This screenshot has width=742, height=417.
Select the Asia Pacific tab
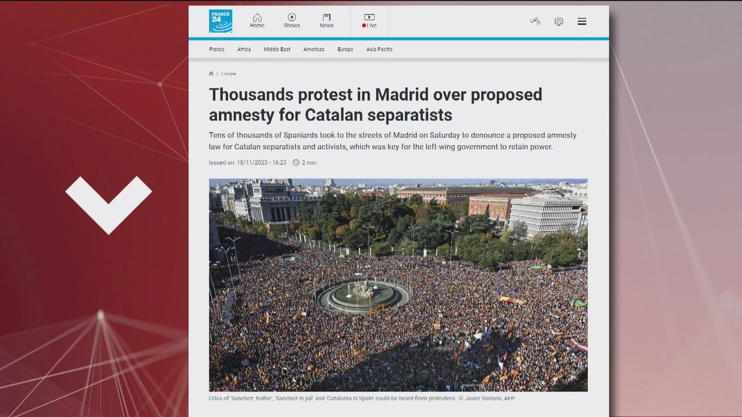coord(379,49)
